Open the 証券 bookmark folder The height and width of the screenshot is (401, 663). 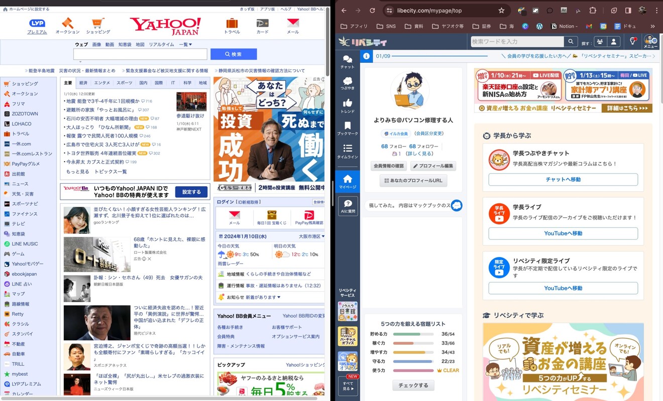[x=482, y=26]
